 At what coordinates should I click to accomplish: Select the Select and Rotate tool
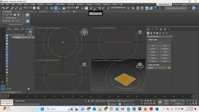(x=56, y=8)
